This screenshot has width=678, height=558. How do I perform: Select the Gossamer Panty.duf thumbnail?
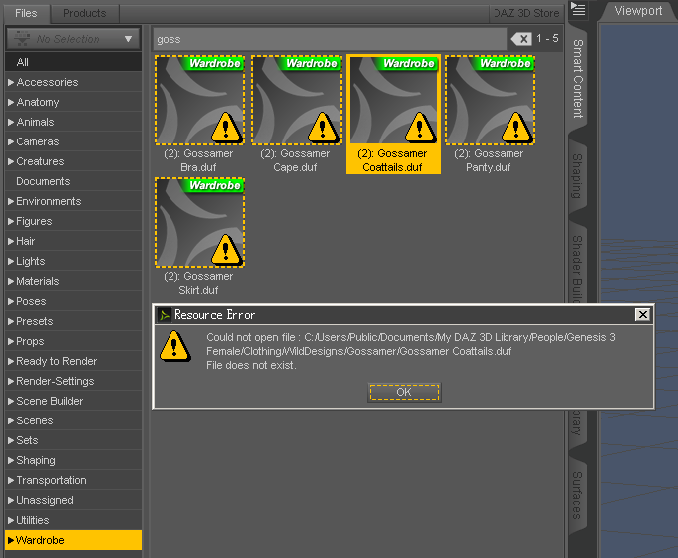click(x=490, y=100)
